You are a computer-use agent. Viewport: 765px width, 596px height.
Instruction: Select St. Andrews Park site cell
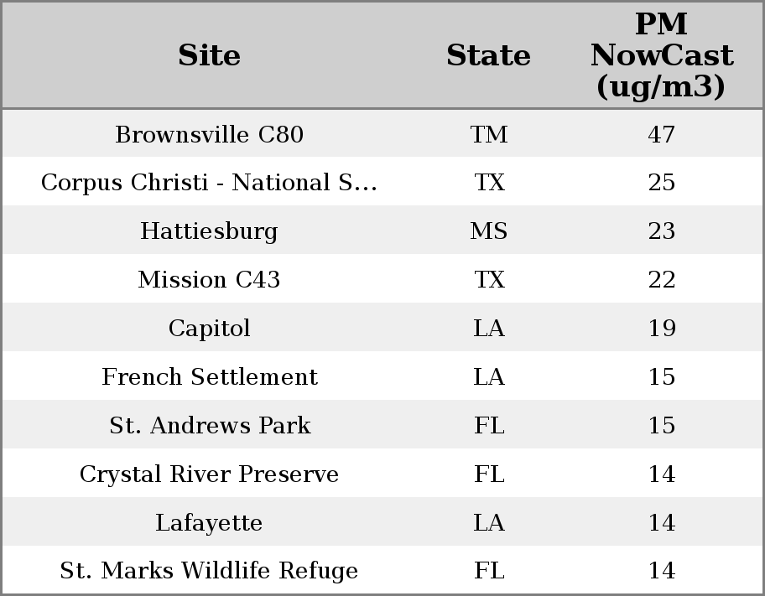[209, 425]
